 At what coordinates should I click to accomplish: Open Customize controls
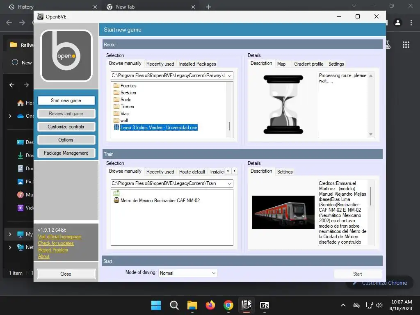coord(66,127)
